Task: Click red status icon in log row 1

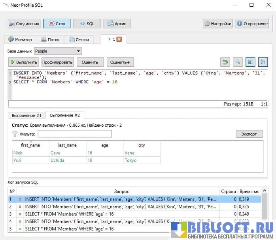Action: (20, 199)
